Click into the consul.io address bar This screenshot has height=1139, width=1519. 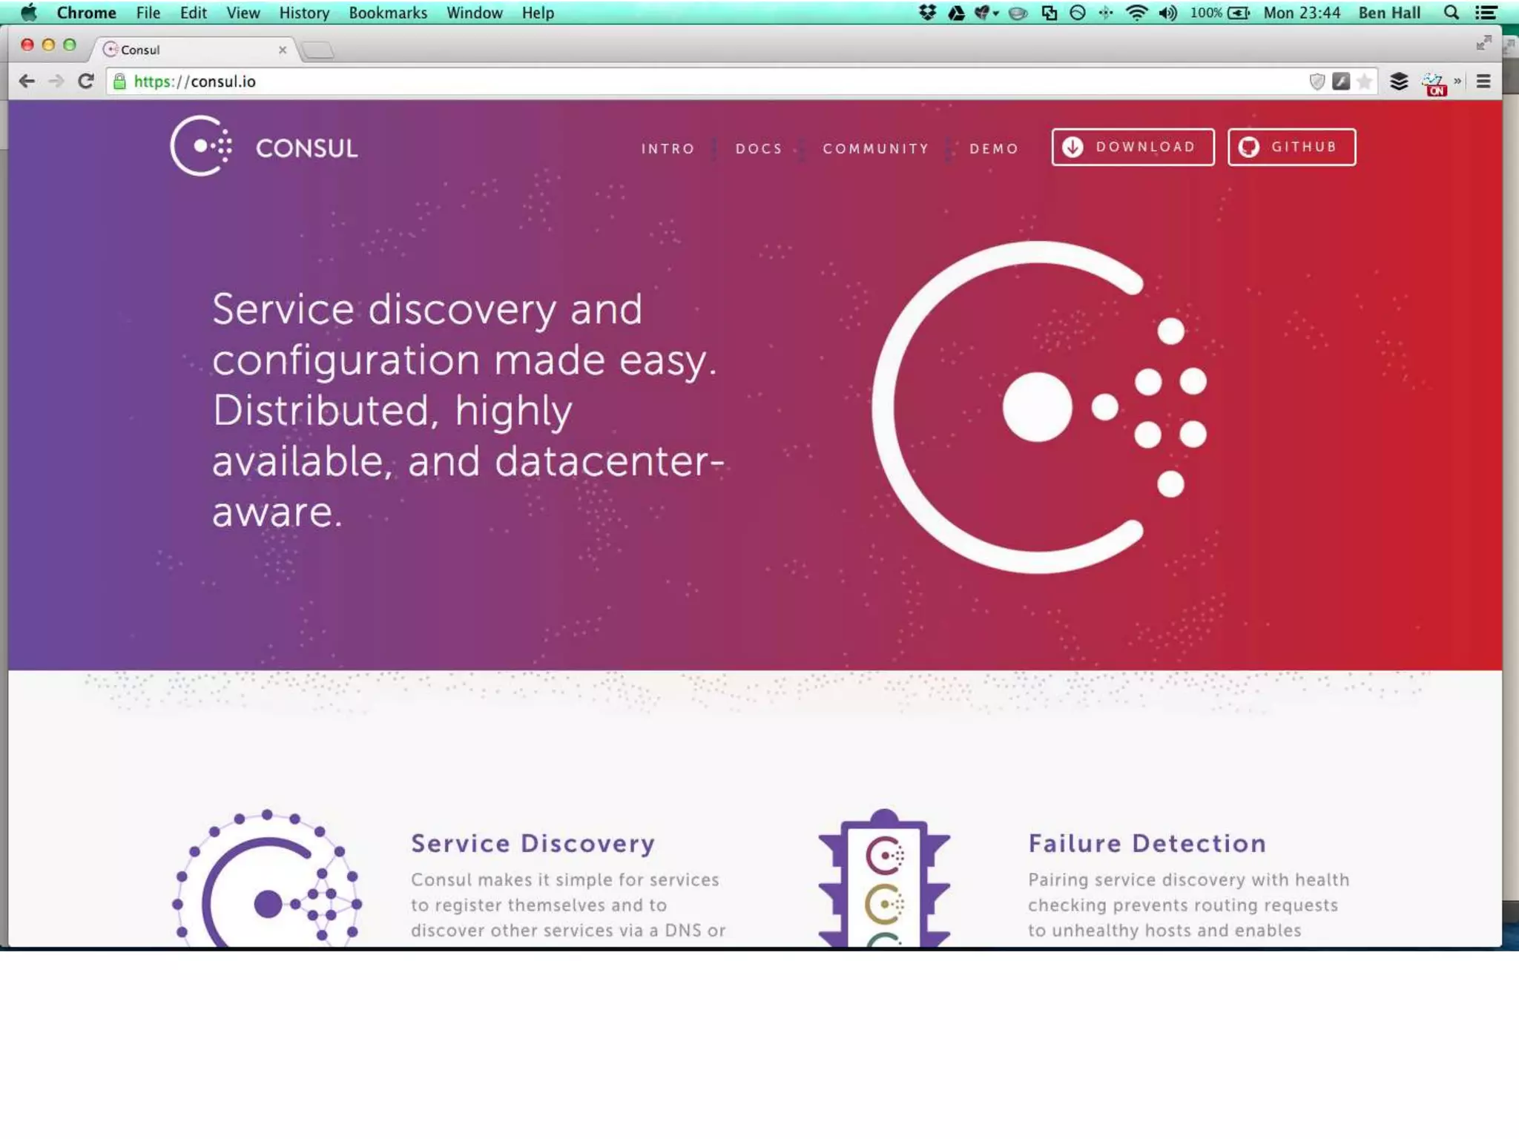point(668,82)
